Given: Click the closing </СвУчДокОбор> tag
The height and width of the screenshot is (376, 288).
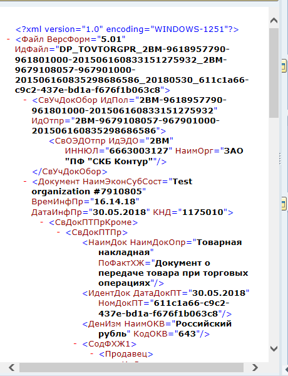Looking at the screenshot, I should pyautogui.click(x=69, y=172).
